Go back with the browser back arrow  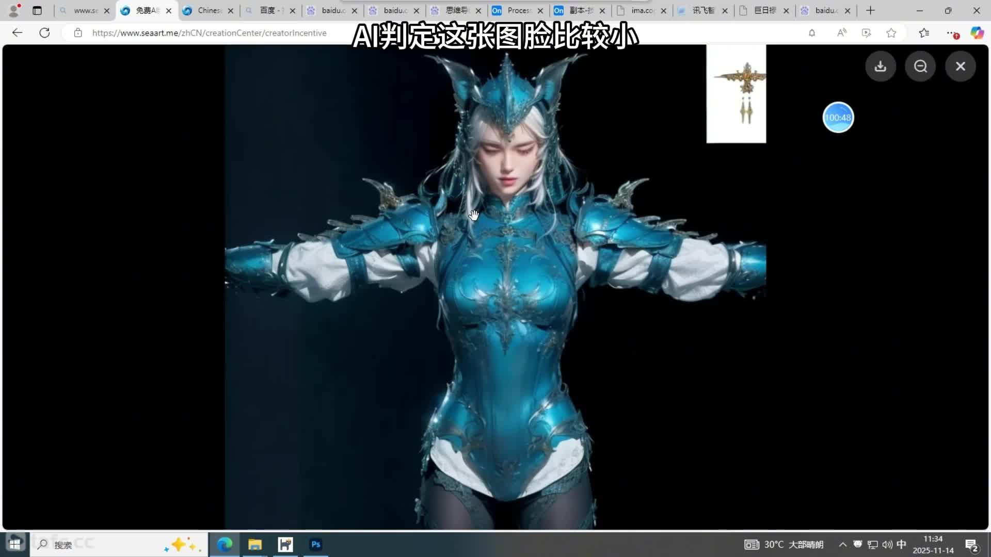pos(17,33)
